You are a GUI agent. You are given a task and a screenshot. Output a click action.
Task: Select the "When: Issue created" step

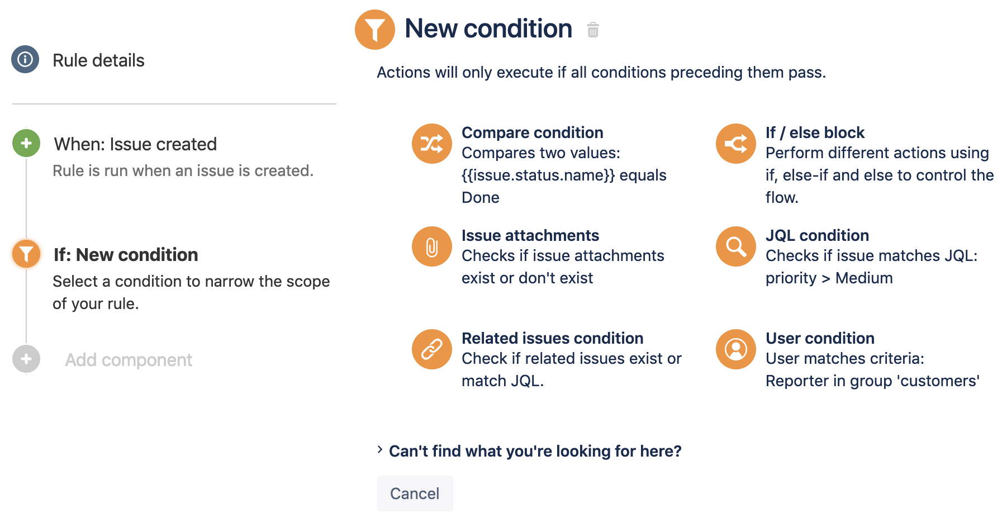[135, 144]
